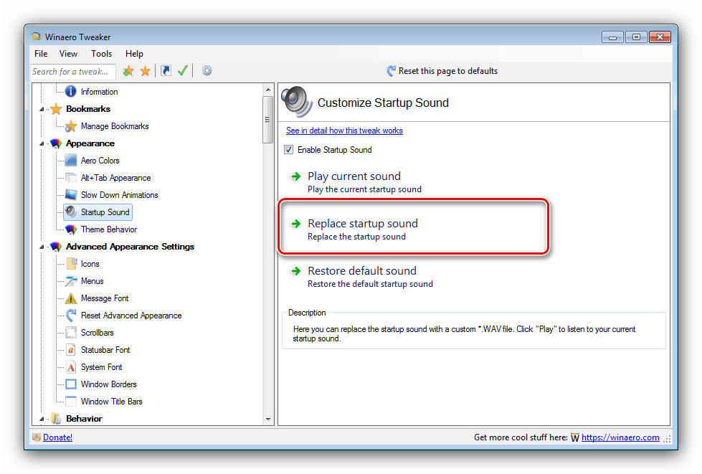Click the bookmarks star toolbar icon
The width and height of the screenshot is (702, 474).
145,71
